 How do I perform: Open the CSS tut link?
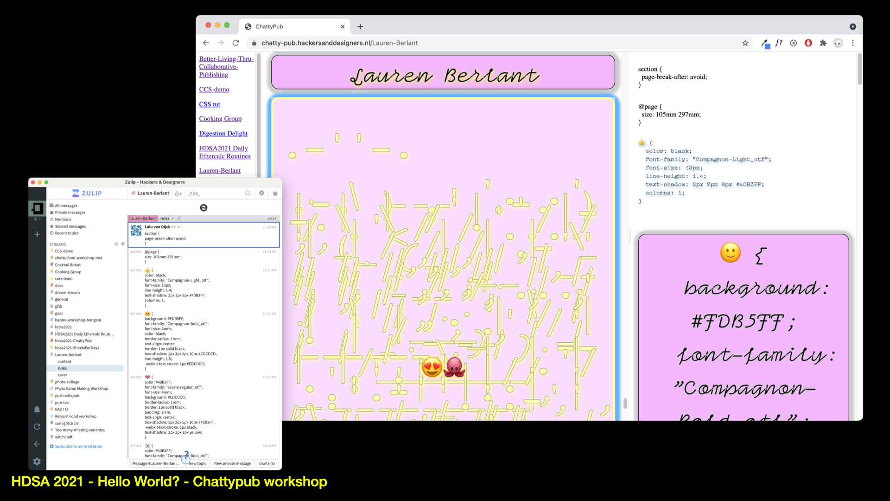pos(210,104)
